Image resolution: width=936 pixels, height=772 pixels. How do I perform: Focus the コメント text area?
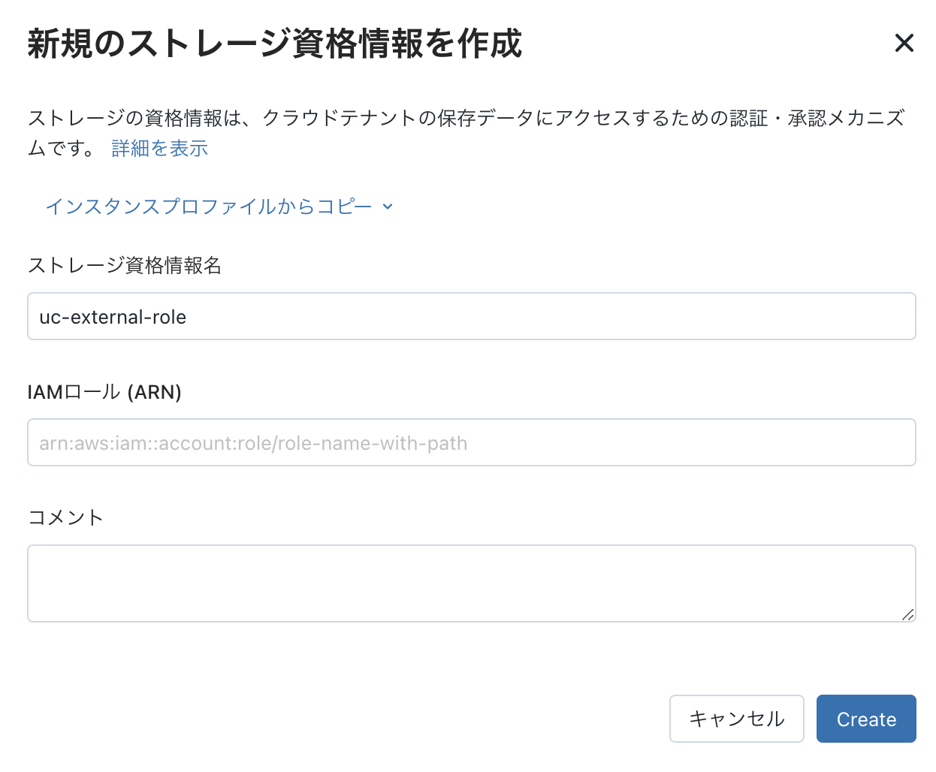472,584
